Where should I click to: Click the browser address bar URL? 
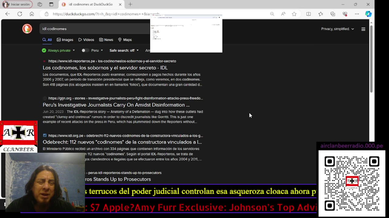point(106,14)
